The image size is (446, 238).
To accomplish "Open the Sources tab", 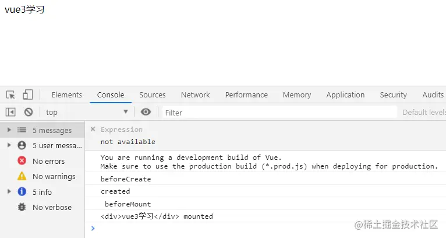I will (x=153, y=95).
